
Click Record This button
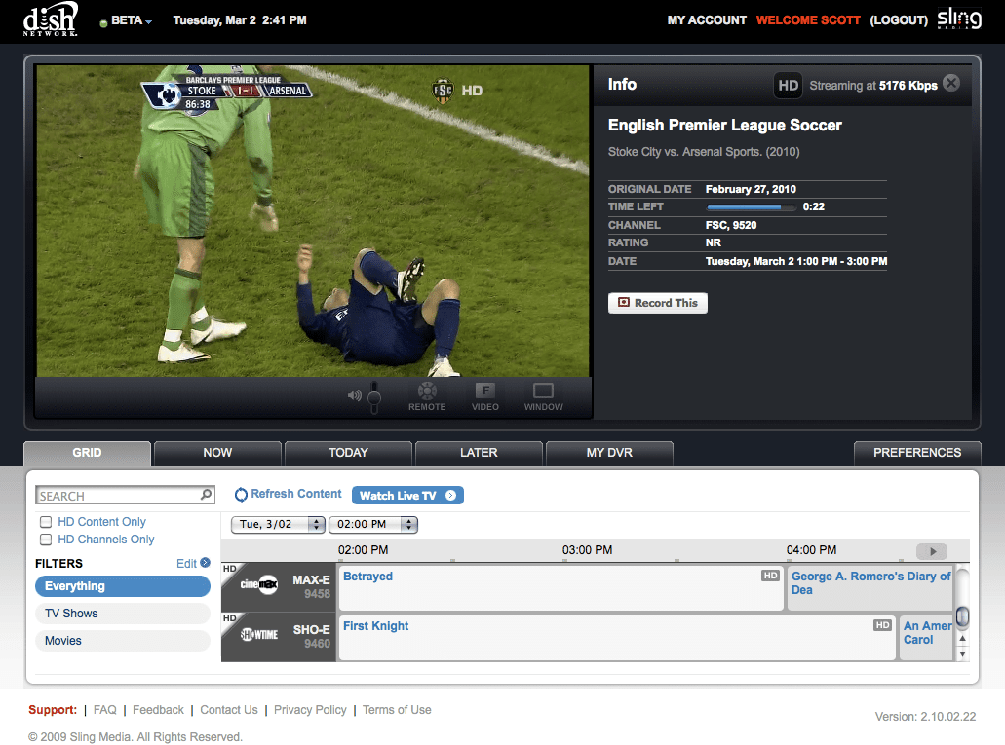658,303
